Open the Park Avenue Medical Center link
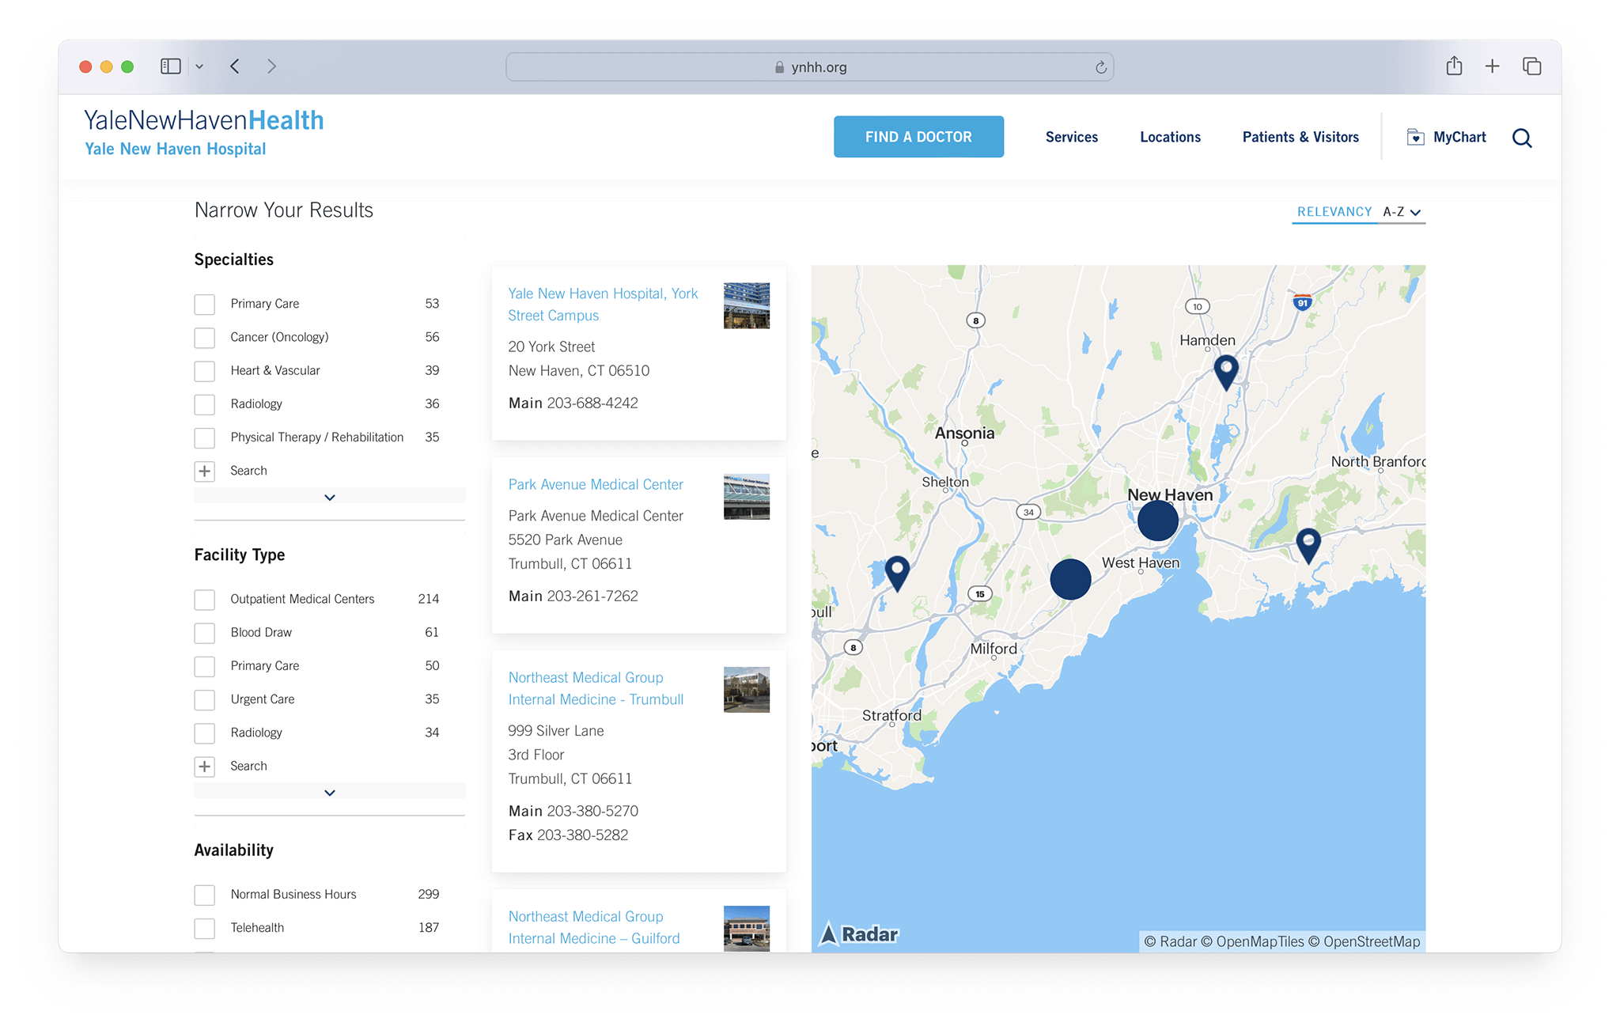 tap(596, 484)
